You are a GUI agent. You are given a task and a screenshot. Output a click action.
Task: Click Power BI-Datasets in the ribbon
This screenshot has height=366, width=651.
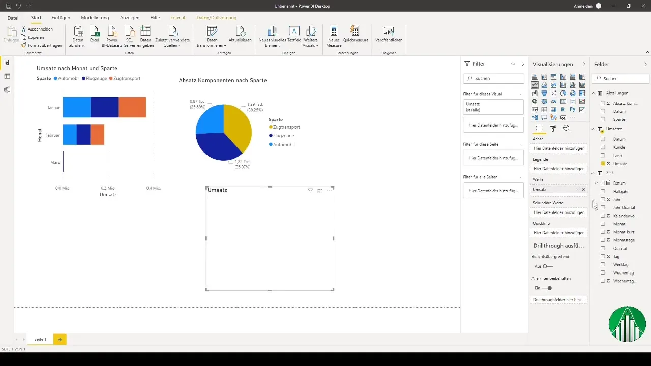112,36
